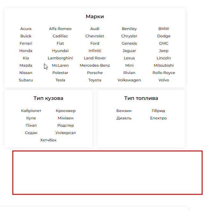The width and height of the screenshot is (220, 210).
Task: Open the Nissan brand page
Action: click(26, 73)
